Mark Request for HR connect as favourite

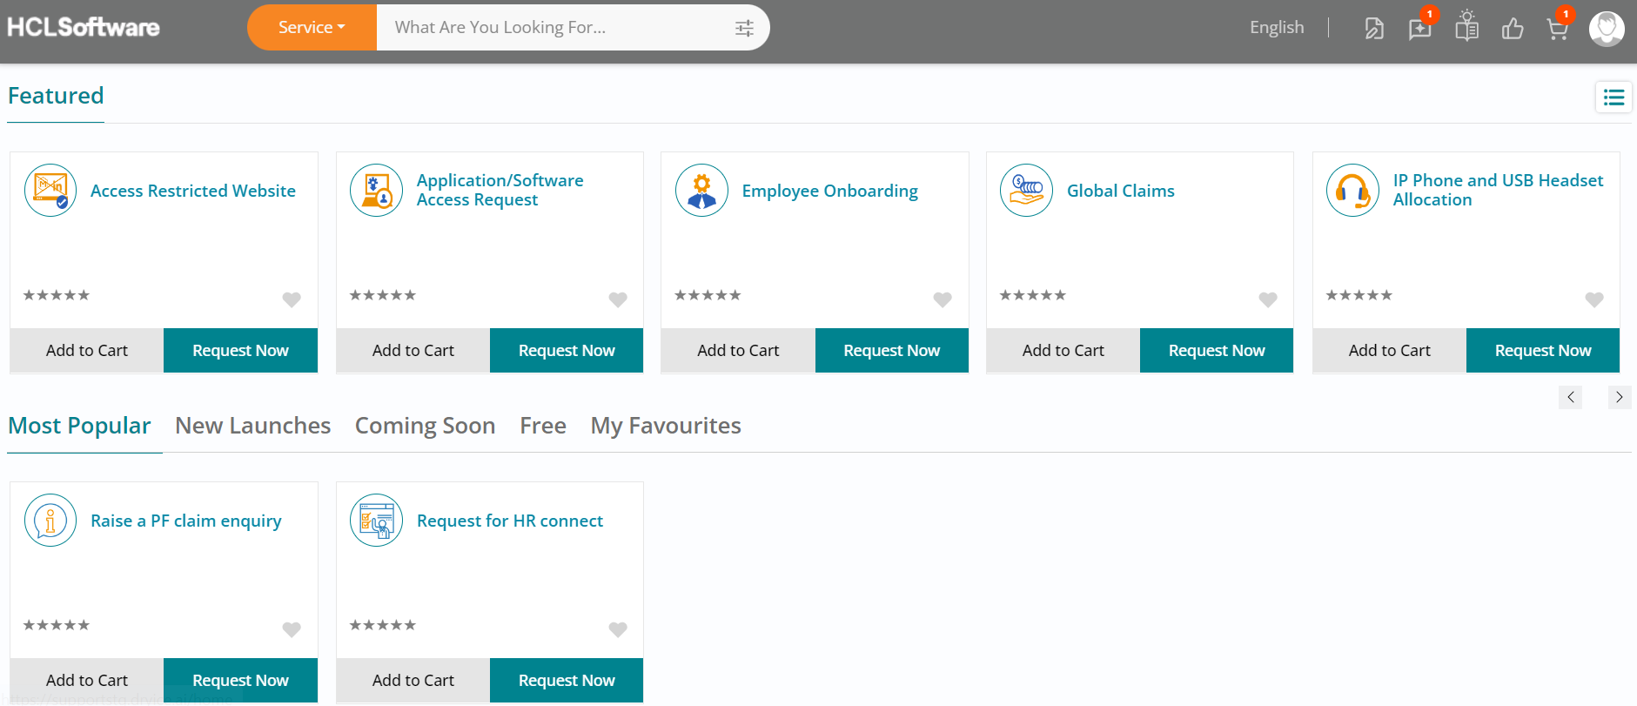618,629
